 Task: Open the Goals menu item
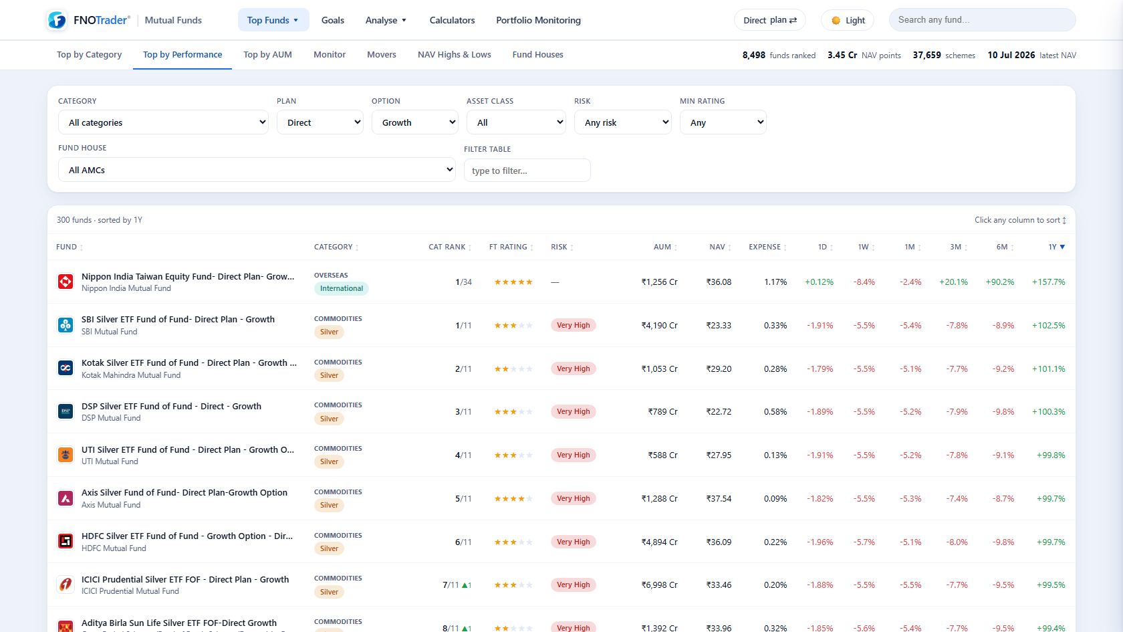click(333, 20)
